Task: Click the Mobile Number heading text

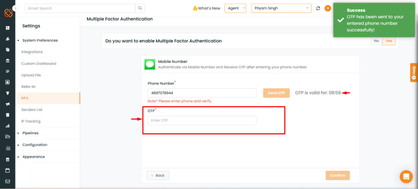Action: 173,62
